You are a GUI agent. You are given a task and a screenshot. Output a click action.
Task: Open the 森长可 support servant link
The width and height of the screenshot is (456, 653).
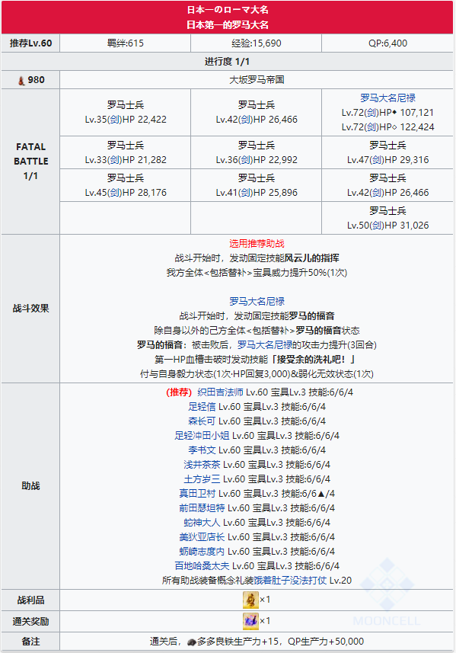pos(202,421)
